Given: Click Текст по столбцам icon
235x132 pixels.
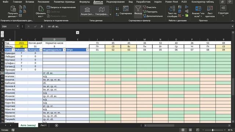Looking at the screenshot, I should (x=172, y=9).
